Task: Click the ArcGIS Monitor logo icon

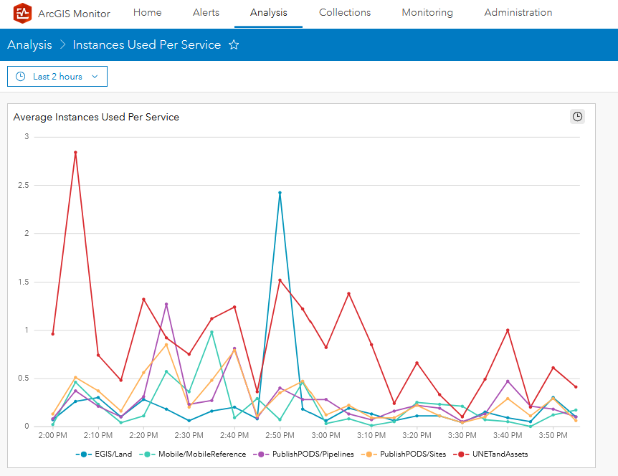Action: tap(22, 13)
